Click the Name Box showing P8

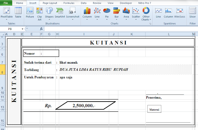11,29
